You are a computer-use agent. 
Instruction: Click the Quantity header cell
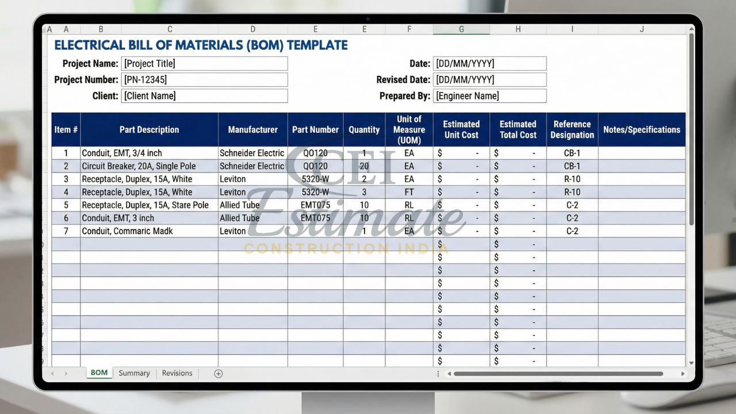pos(364,129)
